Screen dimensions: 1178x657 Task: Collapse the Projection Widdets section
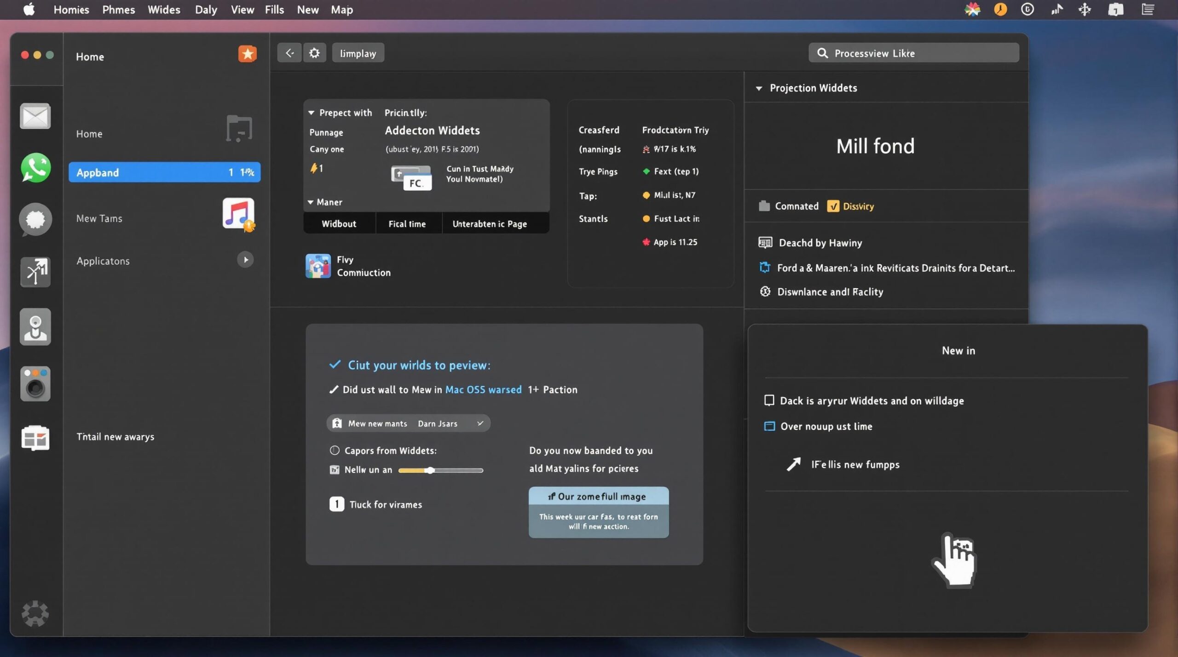coord(759,88)
